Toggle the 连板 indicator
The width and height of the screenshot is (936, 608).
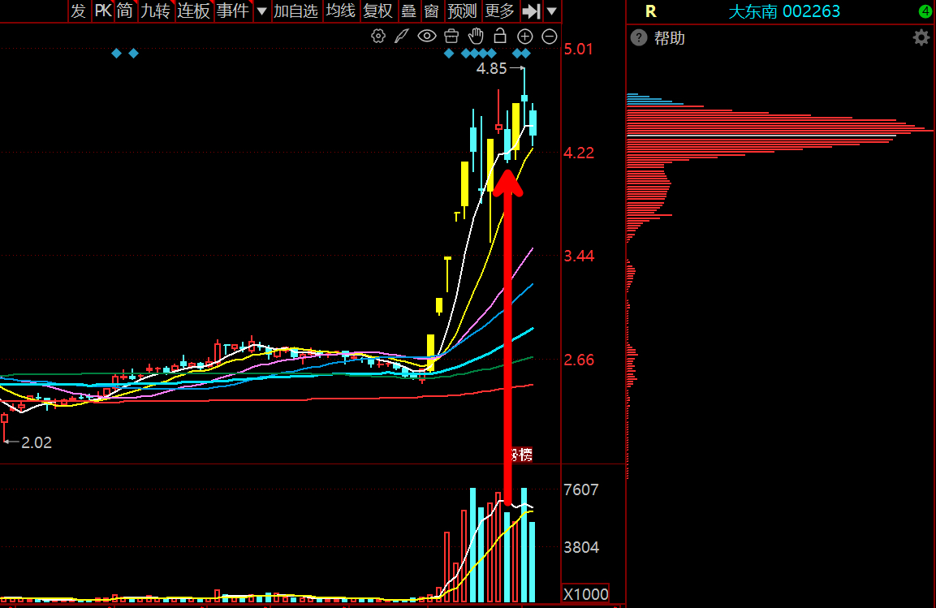tap(193, 11)
